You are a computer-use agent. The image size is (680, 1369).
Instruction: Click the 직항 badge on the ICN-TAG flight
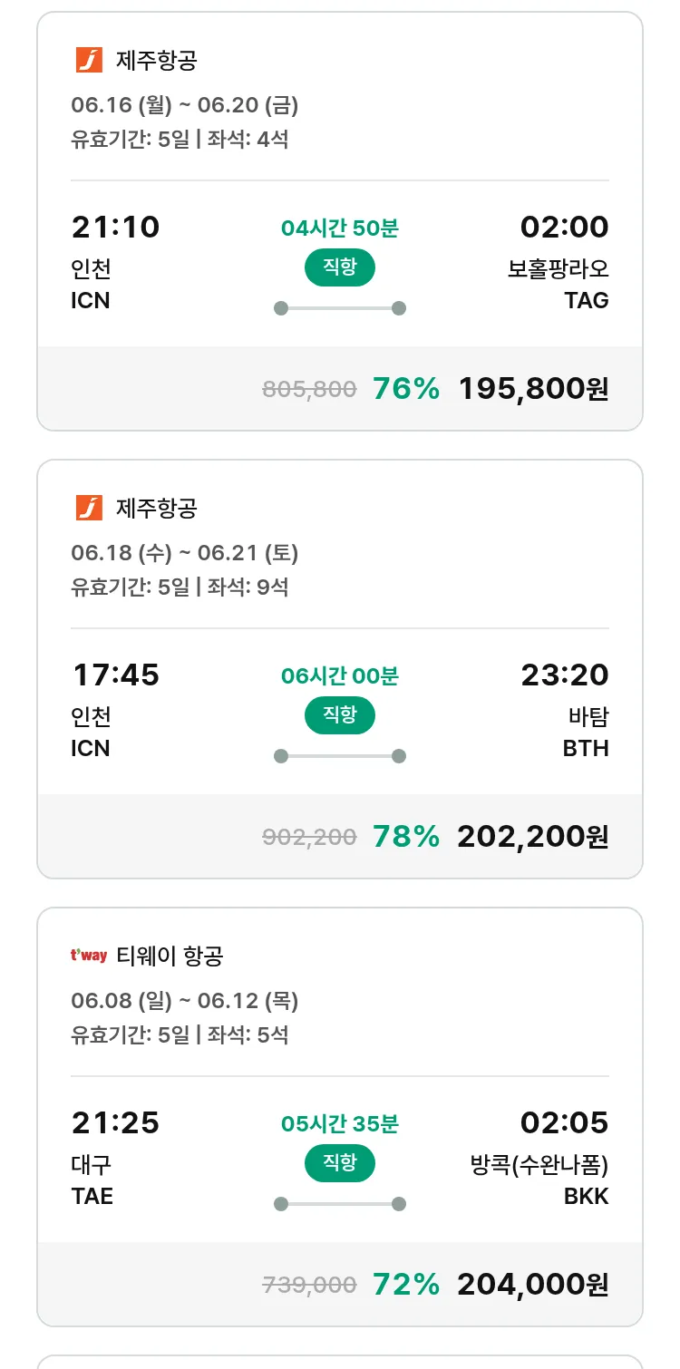click(339, 267)
